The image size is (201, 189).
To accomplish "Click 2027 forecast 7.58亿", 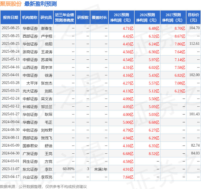I will pos(180,67).
